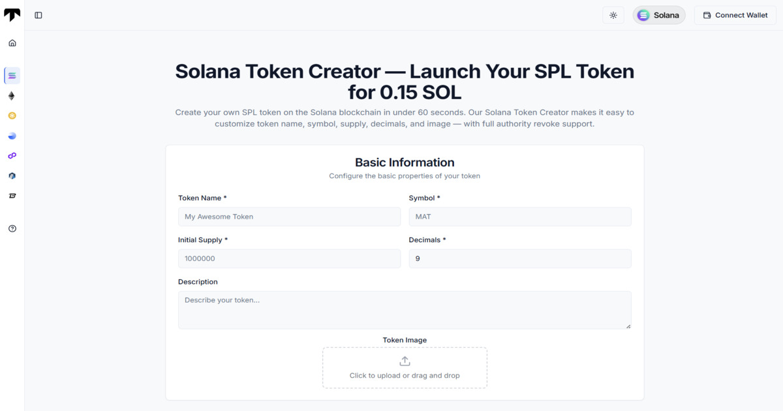Open the BNB chain sidebar icon

[x=12, y=115]
